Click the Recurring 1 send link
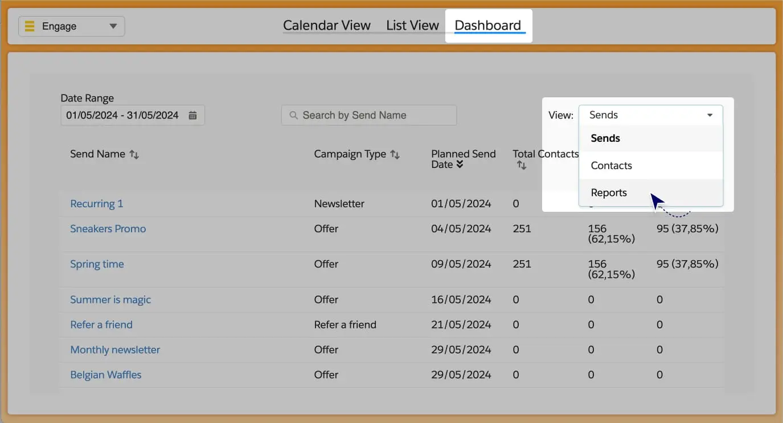This screenshot has height=423, width=783. (96, 204)
